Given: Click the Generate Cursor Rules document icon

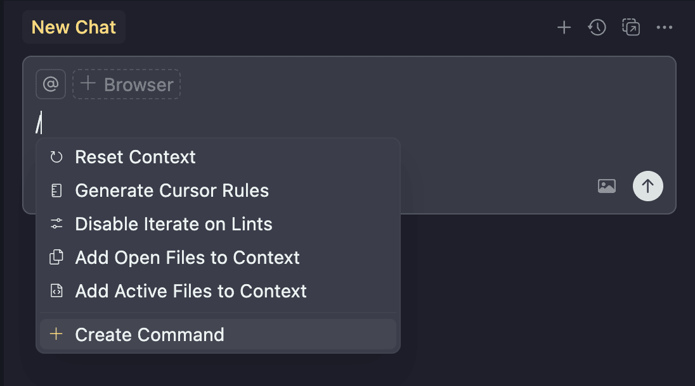Looking at the screenshot, I should click(56, 190).
